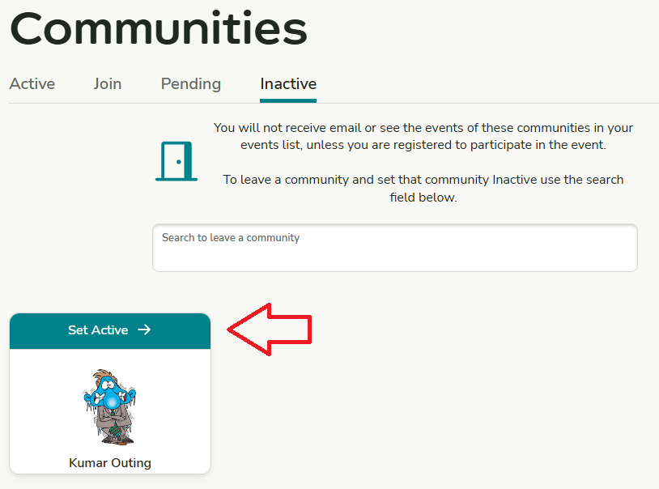Click the Communities page heading
The width and height of the screenshot is (659, 489).
(159, 28)
